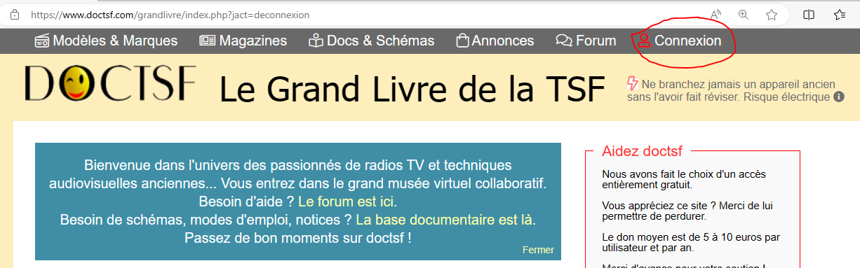Click the zoom magnifier icon

[x=744, y=15]
